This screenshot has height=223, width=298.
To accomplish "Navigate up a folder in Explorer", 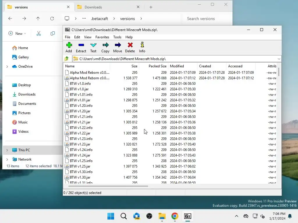I will click(38, 18).
